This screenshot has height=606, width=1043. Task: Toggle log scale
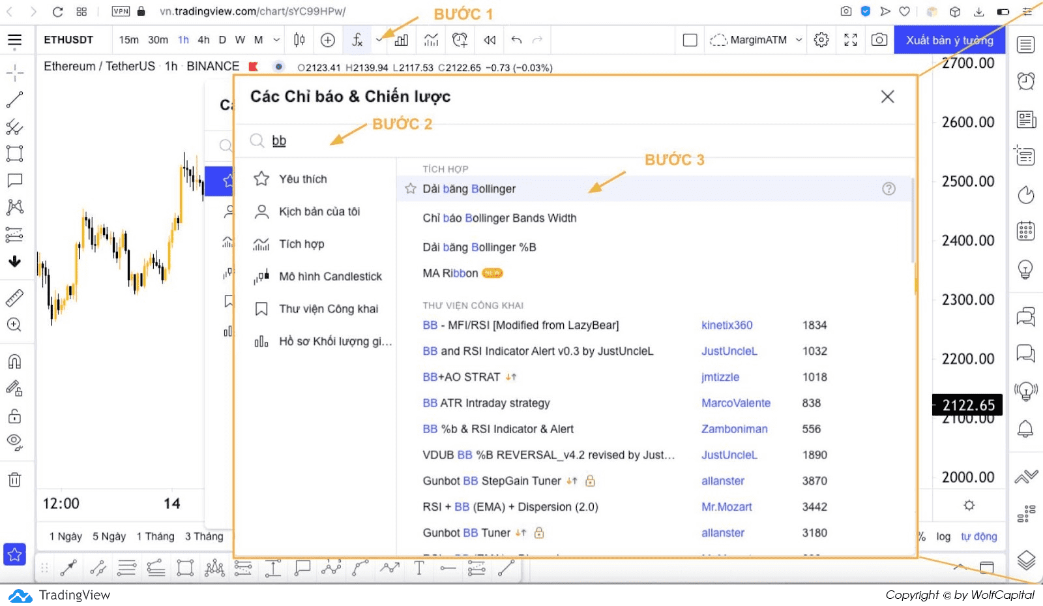tap(943, 536)
